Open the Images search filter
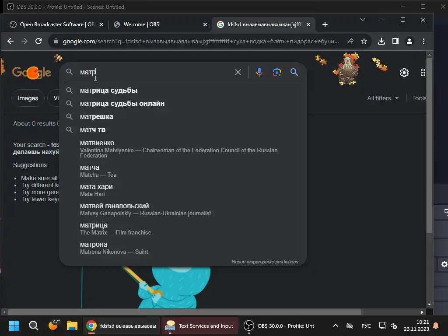Screen dimensions: 448x336 (x=28, y=98)
